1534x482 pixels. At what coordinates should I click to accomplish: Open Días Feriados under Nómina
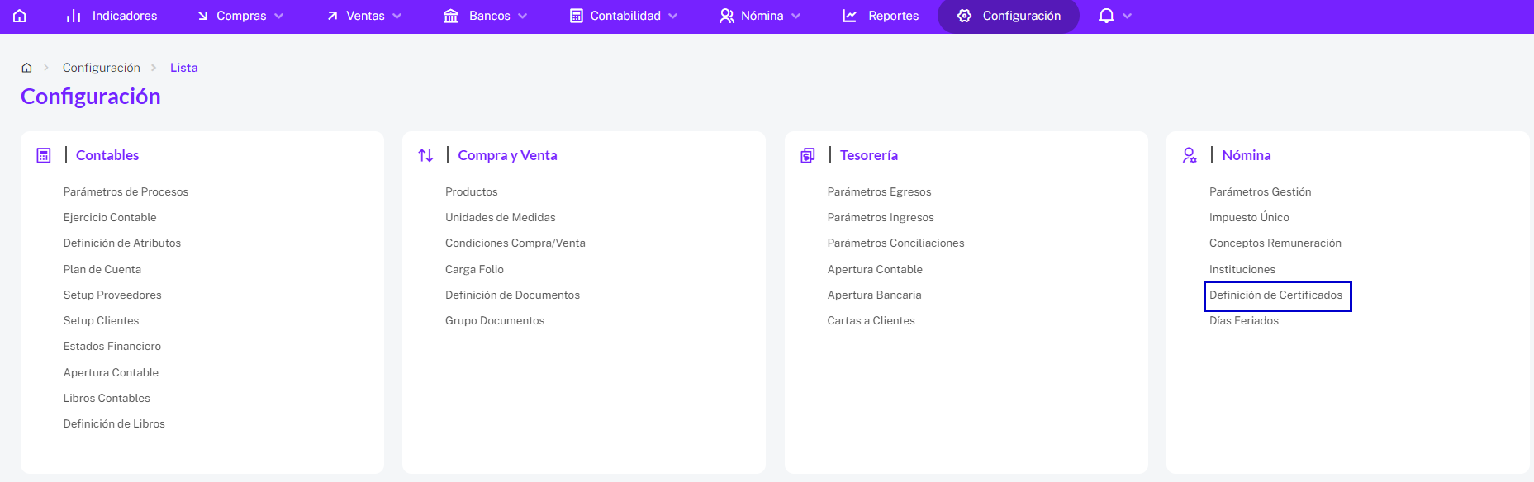click(x=1244, y=321)
